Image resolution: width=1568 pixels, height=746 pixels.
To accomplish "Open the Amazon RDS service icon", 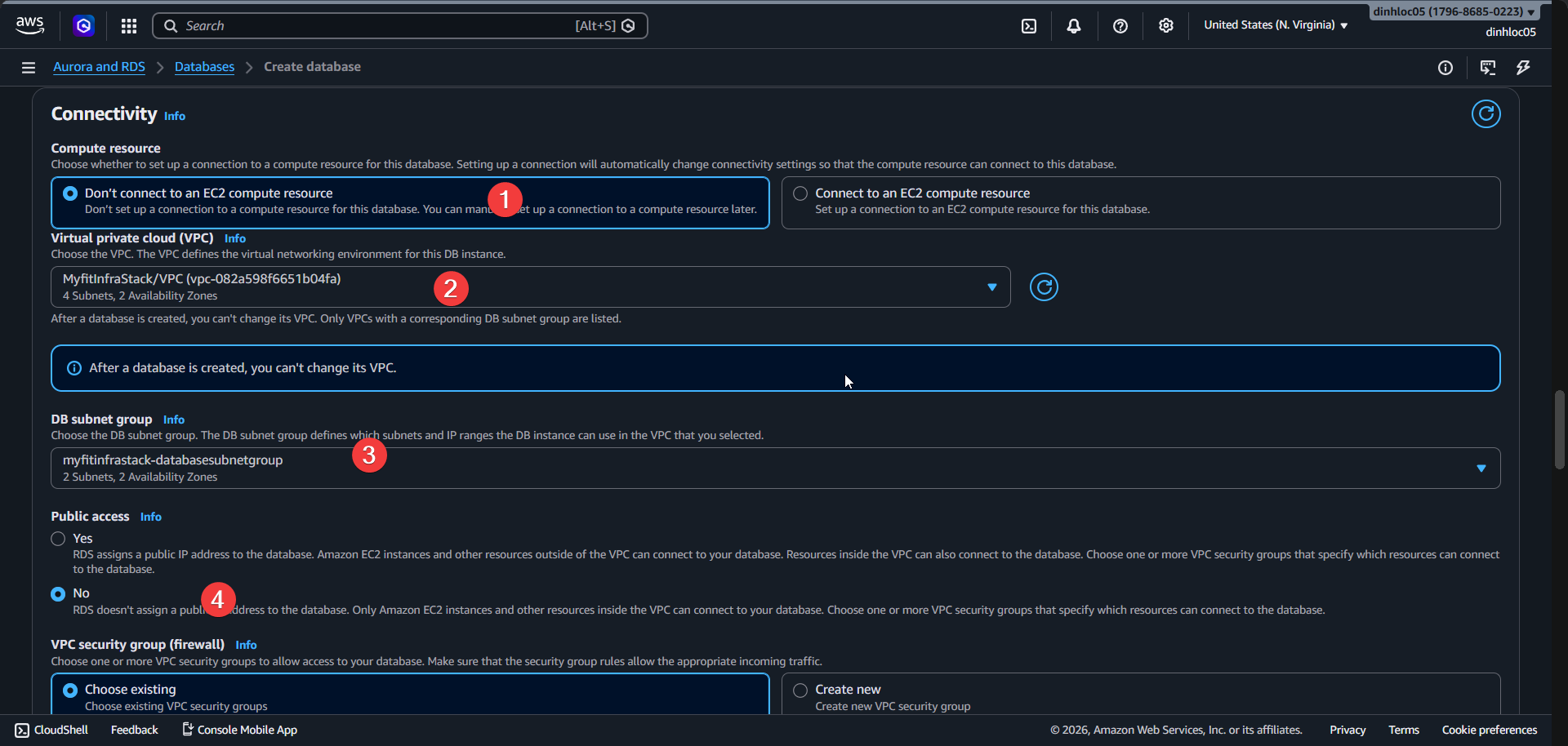I will click(x=84, y=25).
